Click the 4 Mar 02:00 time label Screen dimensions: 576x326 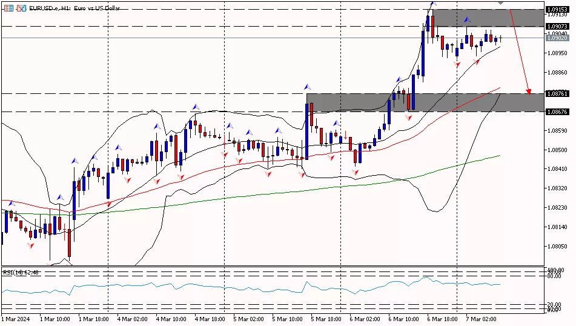tap(132, 319)
